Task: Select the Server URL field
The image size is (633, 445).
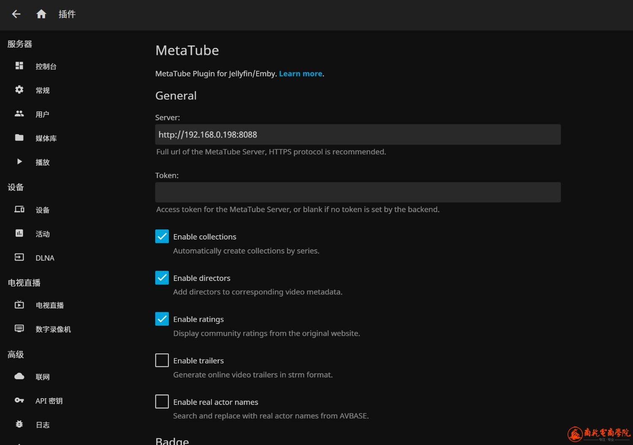Action: (x=358, y=134)
